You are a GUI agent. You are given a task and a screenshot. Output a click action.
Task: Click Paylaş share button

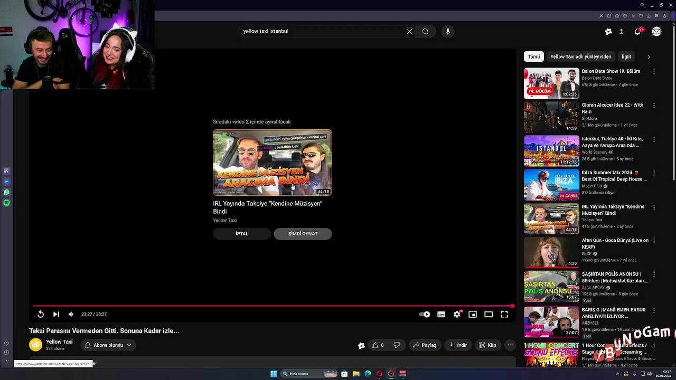coord(425,345)
